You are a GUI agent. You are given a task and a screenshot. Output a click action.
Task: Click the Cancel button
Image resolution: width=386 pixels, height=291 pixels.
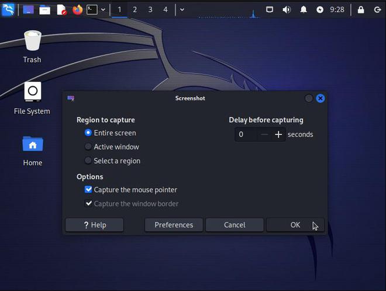[235, 225]
